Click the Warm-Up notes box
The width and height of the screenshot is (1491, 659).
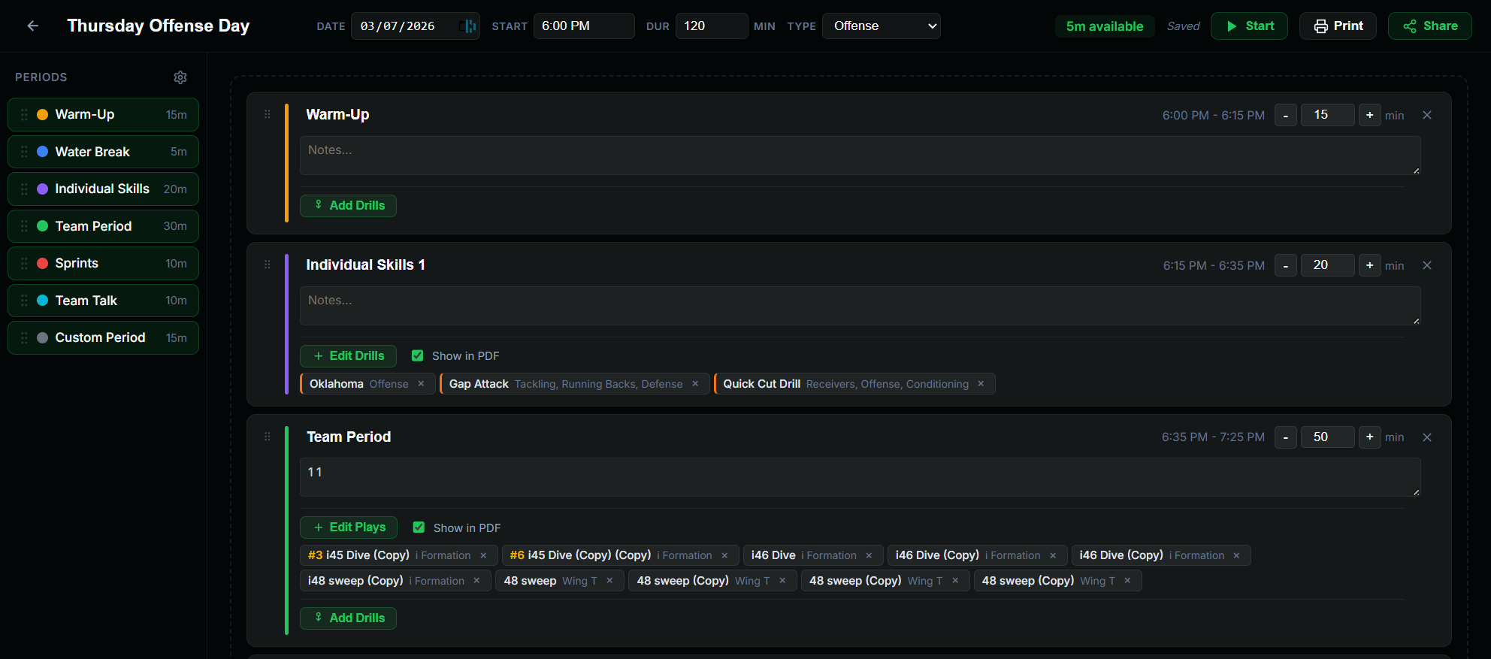click(860, 156)
